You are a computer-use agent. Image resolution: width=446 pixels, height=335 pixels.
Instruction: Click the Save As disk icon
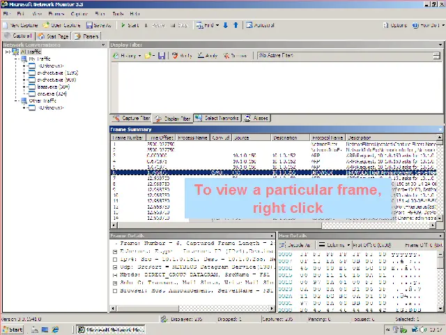tap(89, 25)
